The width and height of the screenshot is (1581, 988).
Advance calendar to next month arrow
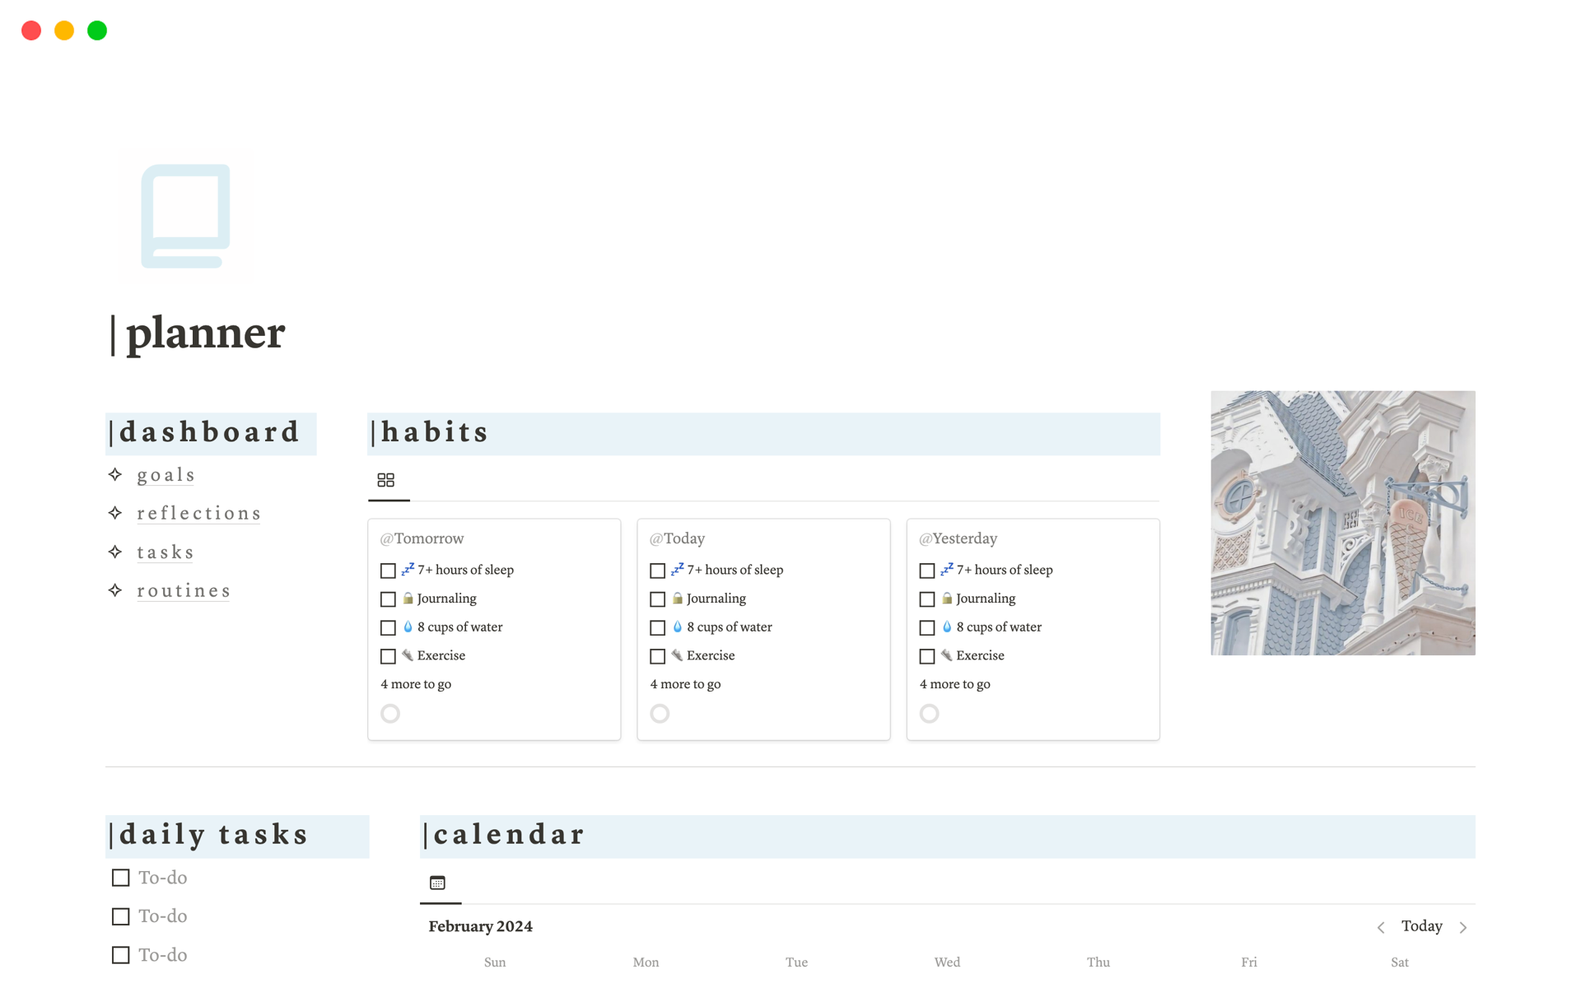(x=1463, y=927)
